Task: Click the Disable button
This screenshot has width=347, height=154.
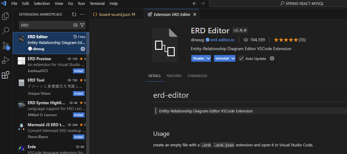Action: tap(199, 58)
